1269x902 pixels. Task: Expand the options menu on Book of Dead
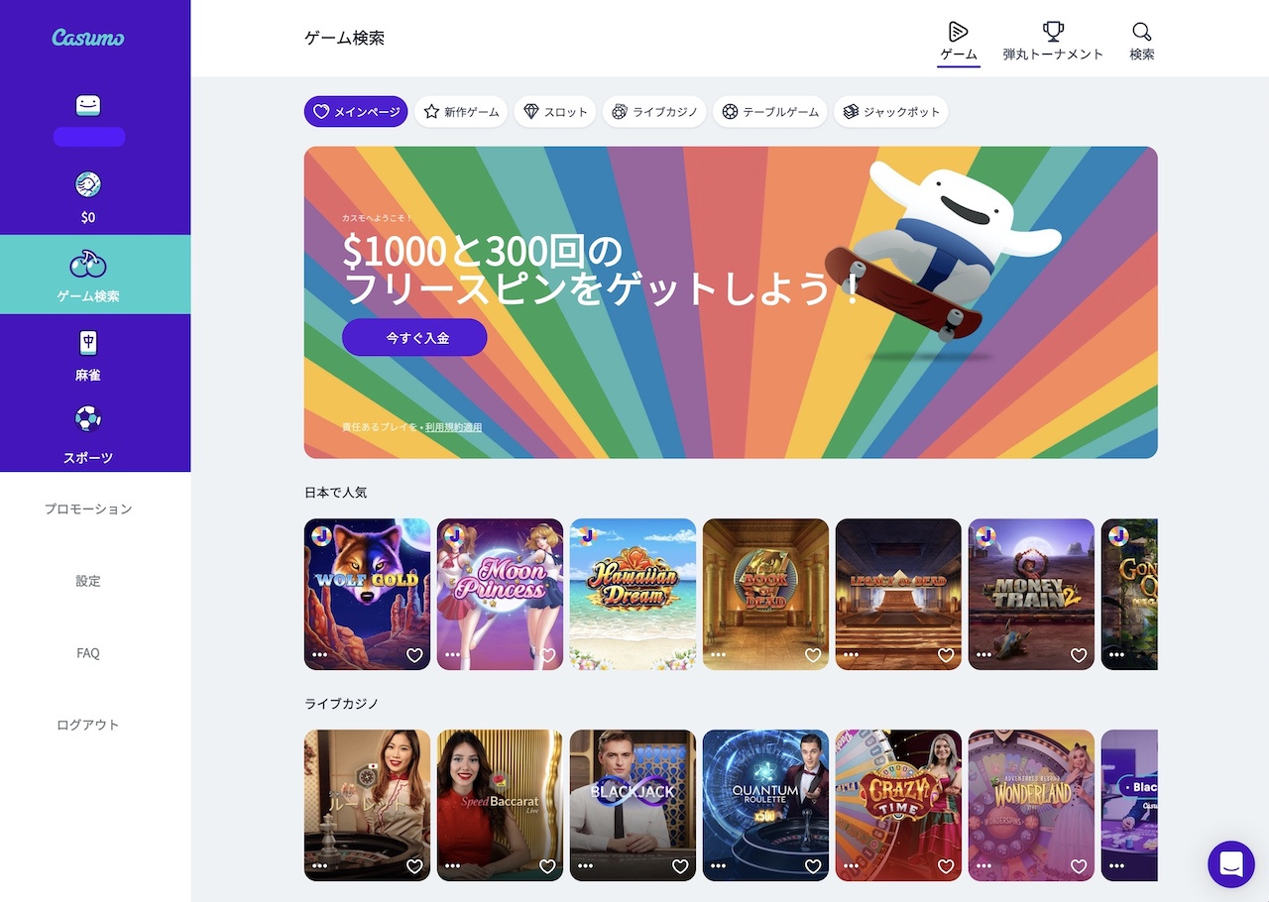[x=718, y=655]
